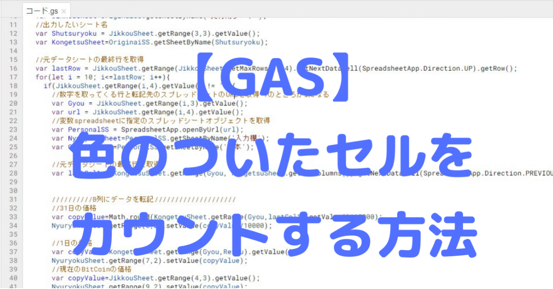Click the comment //現在のBitCoinの価格
The image size is (553, 289).
point(92,269)
